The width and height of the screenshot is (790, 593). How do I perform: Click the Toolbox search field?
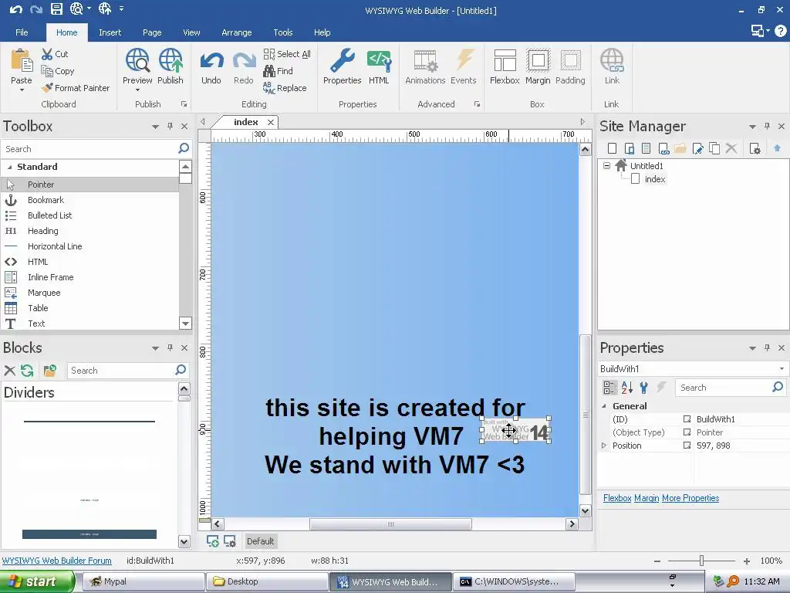pos(89,149)
